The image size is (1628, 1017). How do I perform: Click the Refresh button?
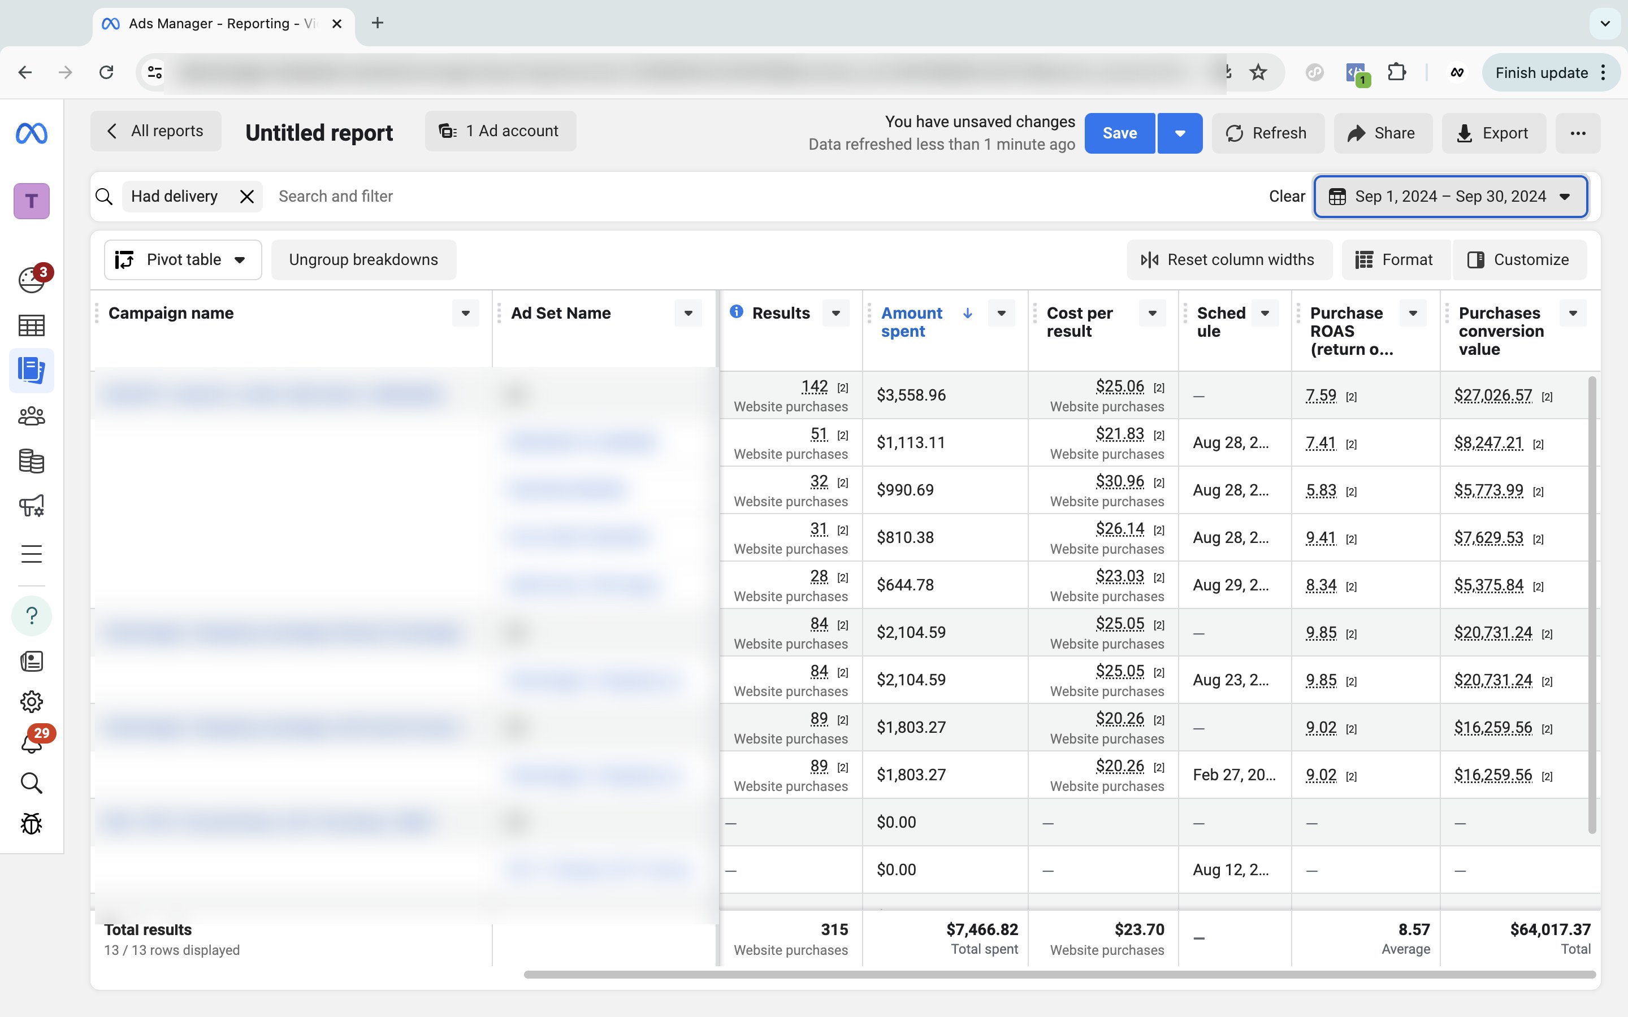point(1267,133)
